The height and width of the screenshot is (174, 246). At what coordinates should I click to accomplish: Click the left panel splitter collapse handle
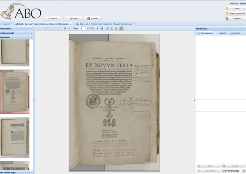[x=34, y=100]
